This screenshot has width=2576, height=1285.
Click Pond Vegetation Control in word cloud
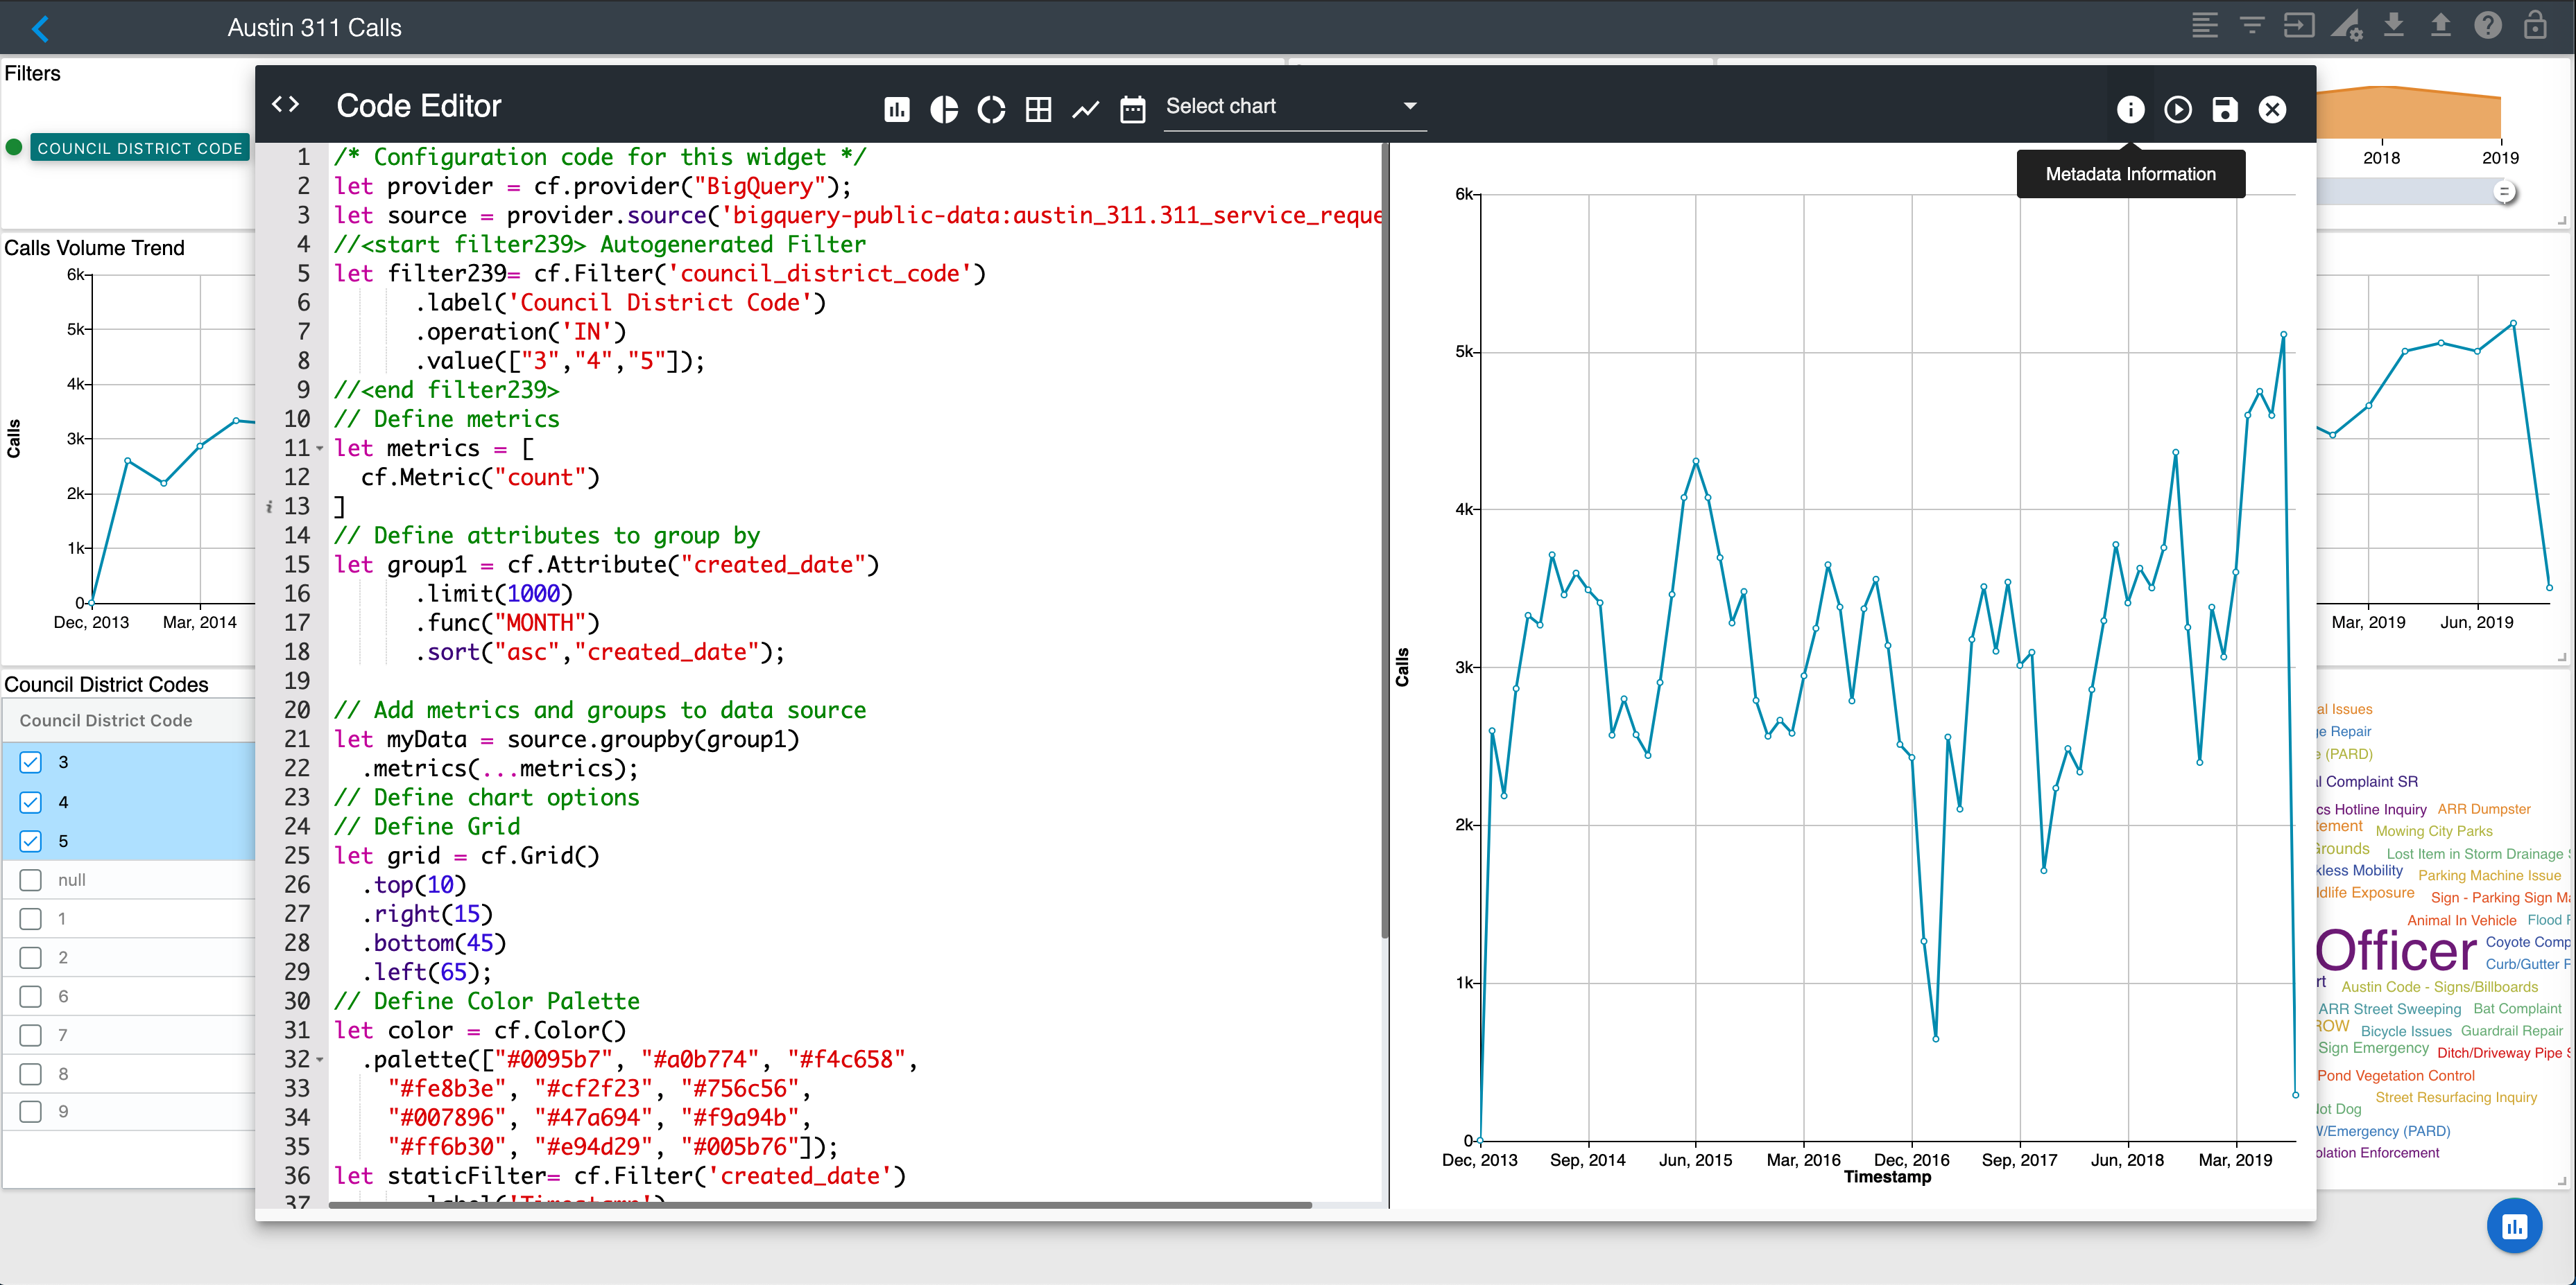(2396, 1075)
